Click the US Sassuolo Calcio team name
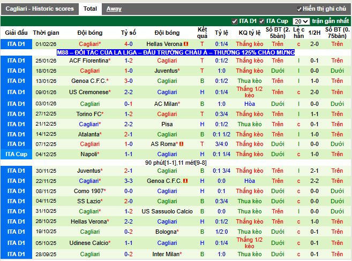The image size is (352, 261). coord(167,211)
